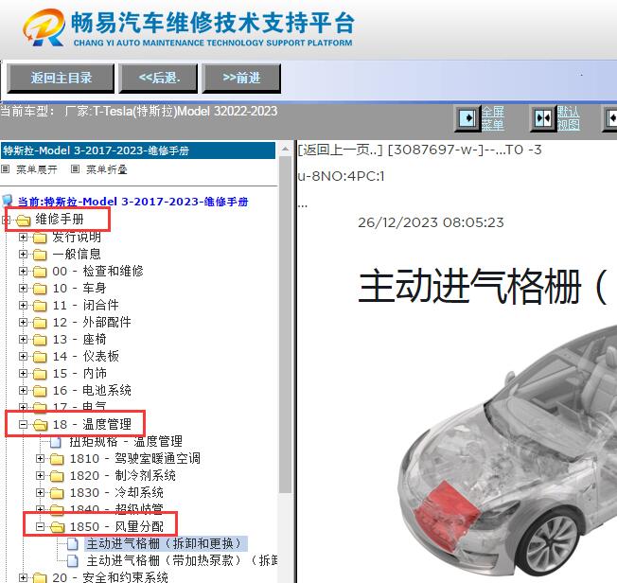Screen dimensions: 617x583
Task: Expand 00 - 检查和维修 node
Action: (24, 271)
